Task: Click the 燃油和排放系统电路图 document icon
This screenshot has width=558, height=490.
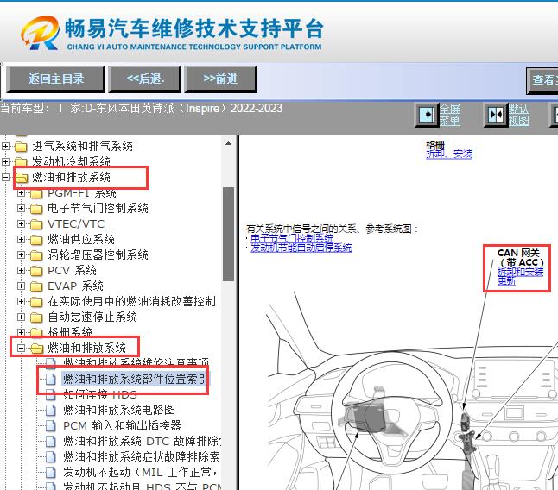Action: [51, 410]
